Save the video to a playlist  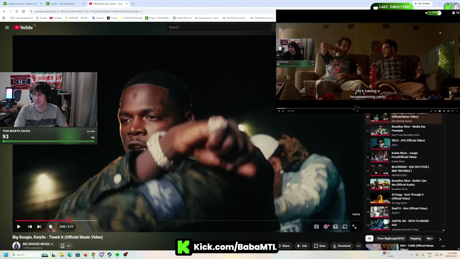(319, 246)
